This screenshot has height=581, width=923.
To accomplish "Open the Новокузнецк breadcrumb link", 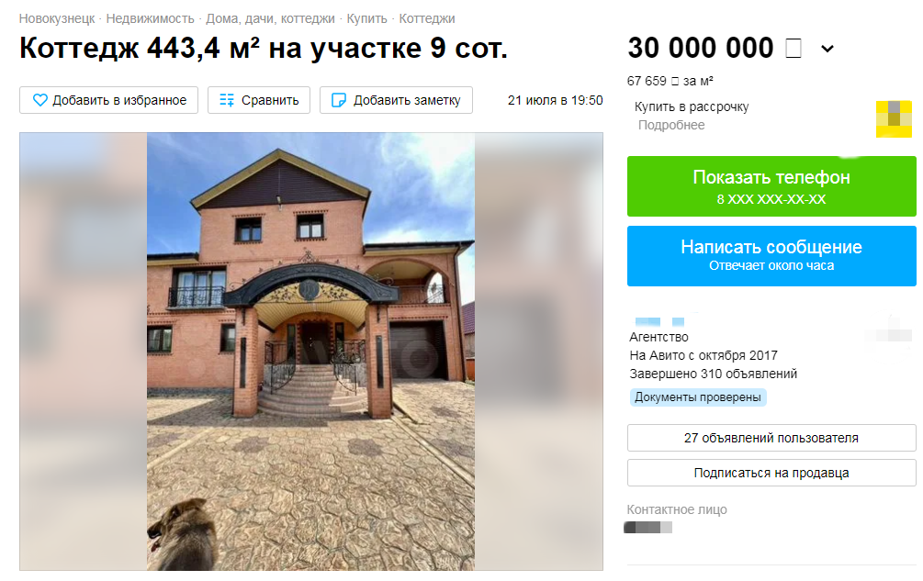I will 57,19.
